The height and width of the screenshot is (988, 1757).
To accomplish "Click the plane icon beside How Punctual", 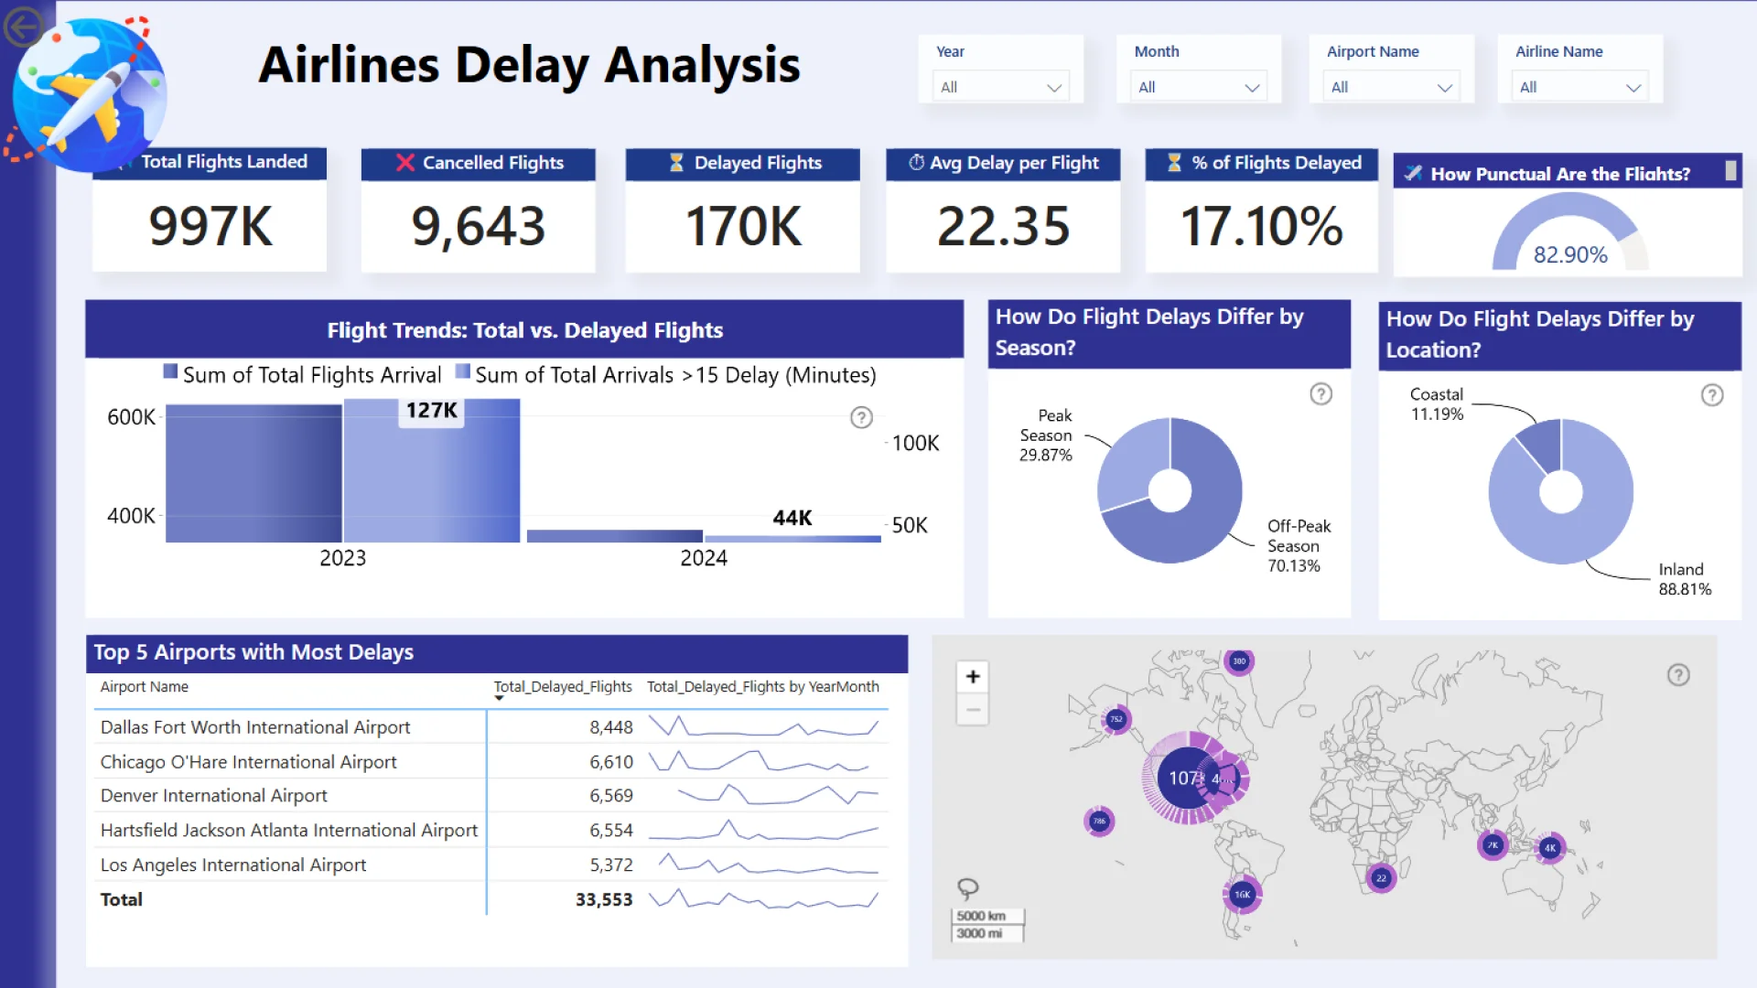I will 1413,173.
